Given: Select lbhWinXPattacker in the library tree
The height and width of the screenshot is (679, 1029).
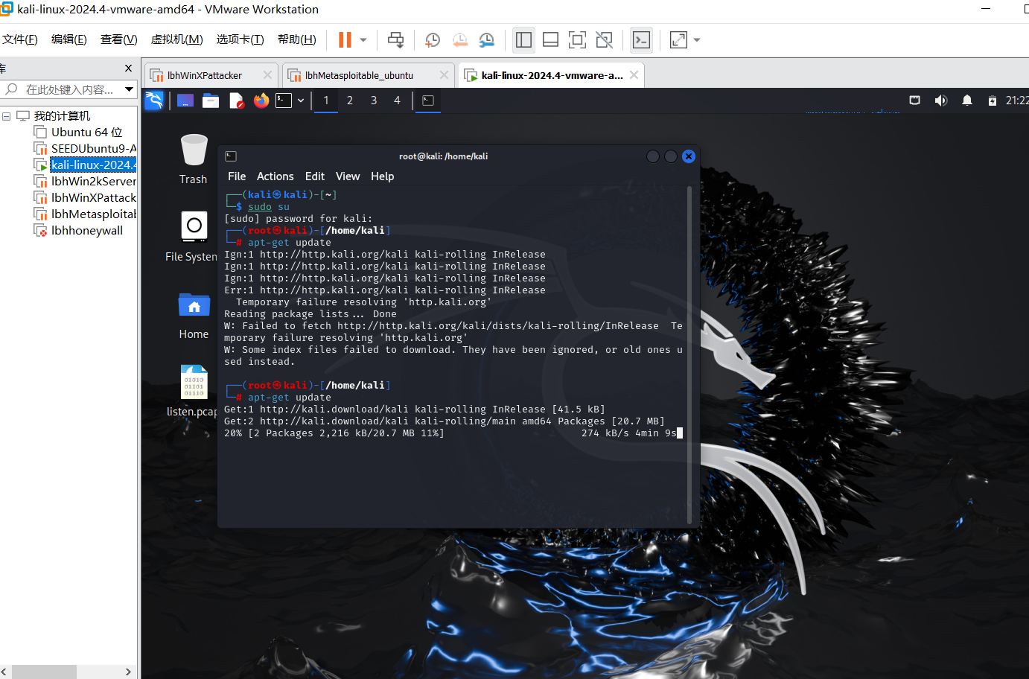Looking at the screenshot, I should pyautogui.click(x=86, y=198).
